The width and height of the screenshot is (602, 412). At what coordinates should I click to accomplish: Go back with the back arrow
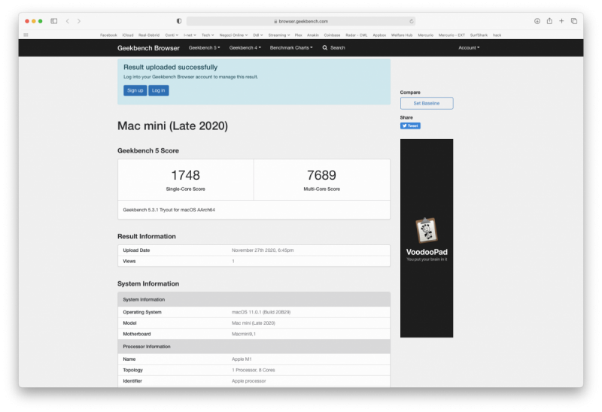(x=68, y=21)
